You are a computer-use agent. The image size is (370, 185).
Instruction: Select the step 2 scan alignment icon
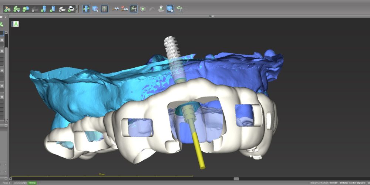click(17, 9)
